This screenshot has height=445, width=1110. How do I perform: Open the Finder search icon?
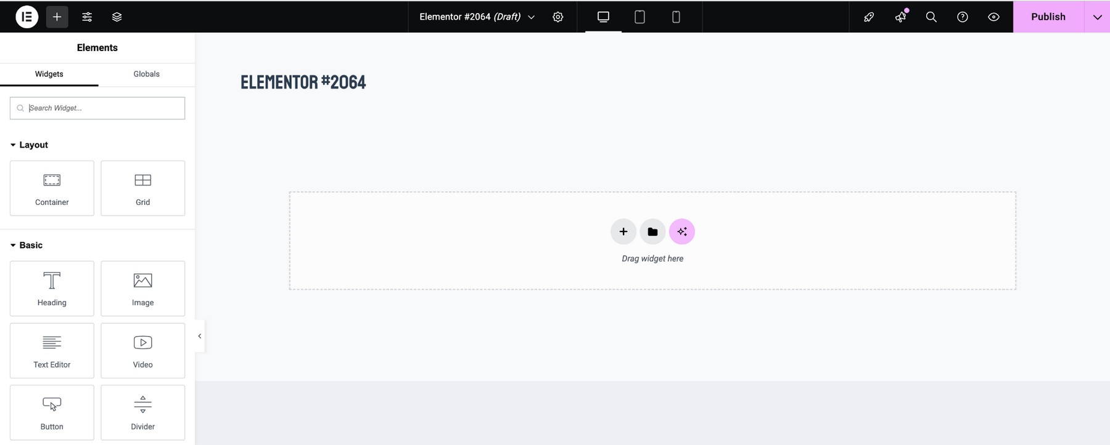pos(931,17)
